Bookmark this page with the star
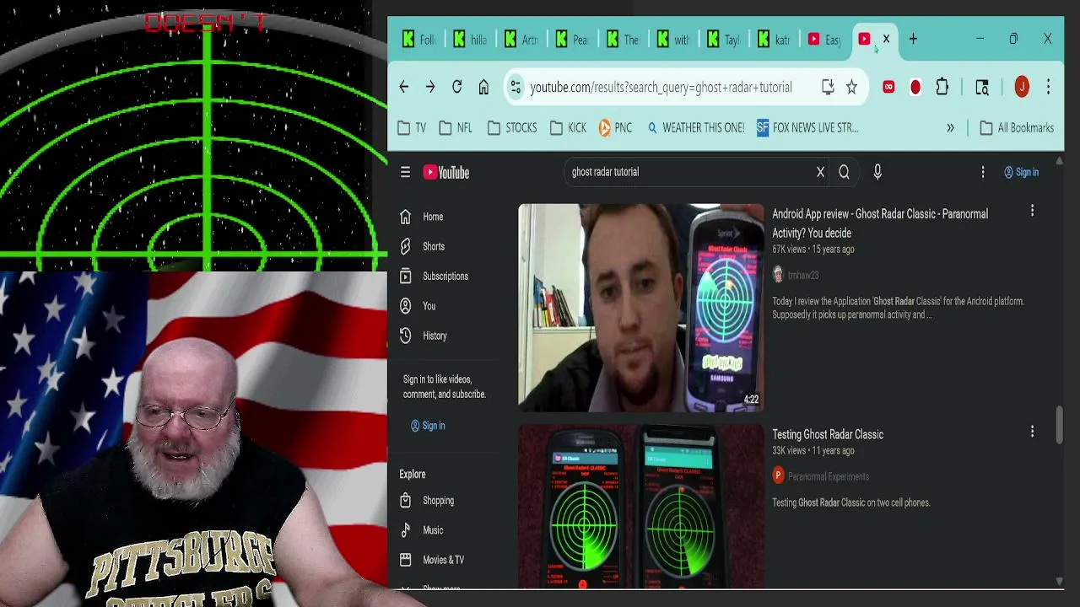 [851, 87]
